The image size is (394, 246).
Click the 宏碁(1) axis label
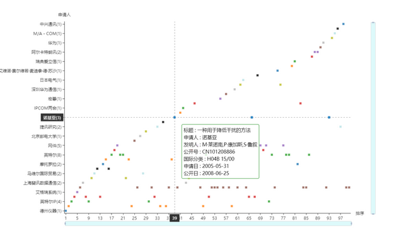coord(55,99)
